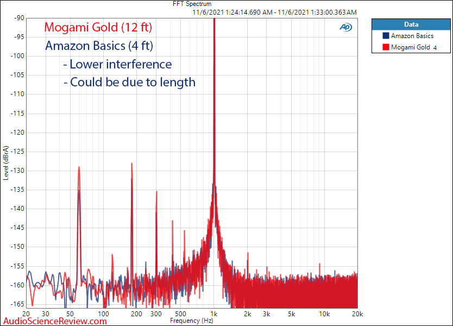Click the -160 level axis tick
The image size is (453, 326).
pyautogui.click(x=17, y=285)
